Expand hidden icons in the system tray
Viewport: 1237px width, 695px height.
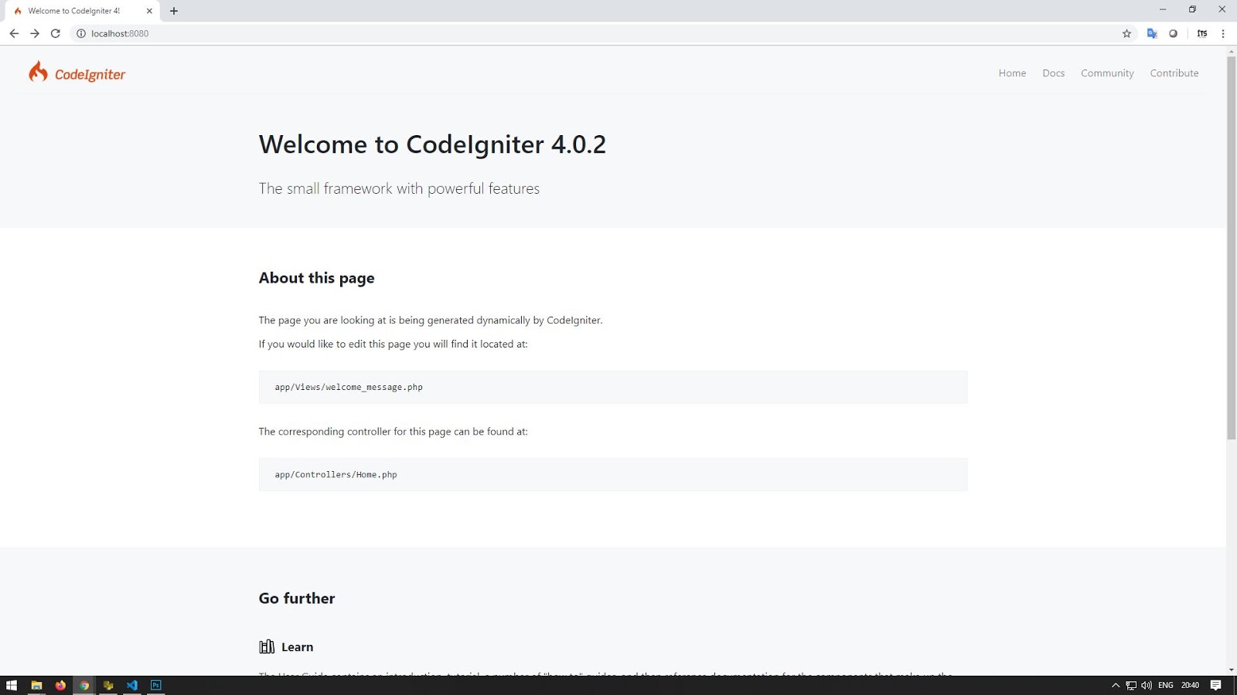1114,685
